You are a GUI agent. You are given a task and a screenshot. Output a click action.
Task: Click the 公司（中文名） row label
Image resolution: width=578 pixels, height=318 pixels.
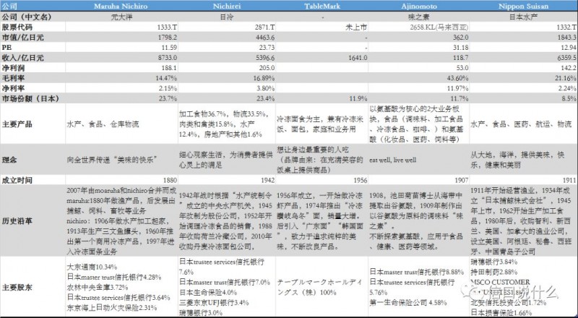point(27,17)
